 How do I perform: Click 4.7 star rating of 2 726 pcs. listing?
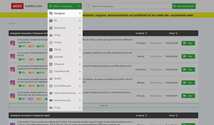pyautogui.click(x=31, y=46)
